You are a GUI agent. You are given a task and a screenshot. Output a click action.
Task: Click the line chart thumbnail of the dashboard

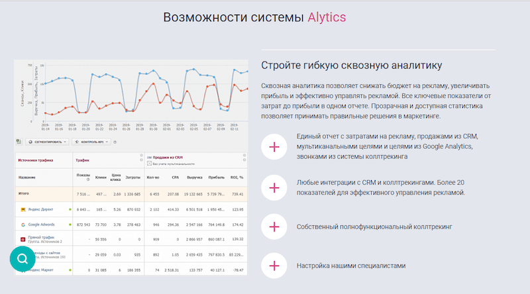(x=131, y=96)
